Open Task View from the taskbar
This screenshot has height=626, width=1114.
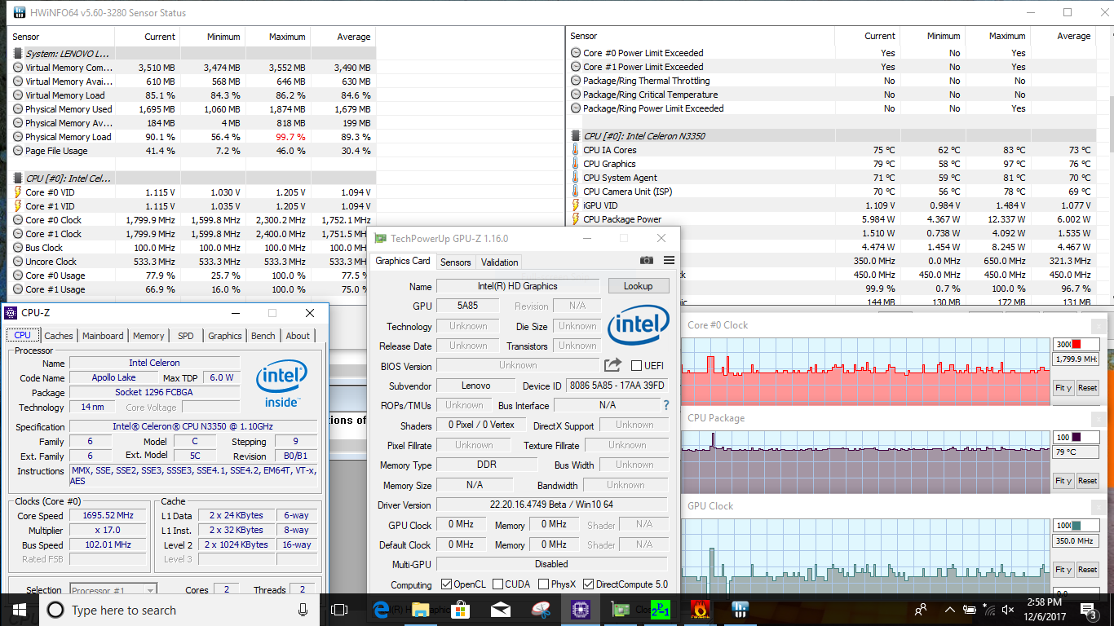coord(339,610)
